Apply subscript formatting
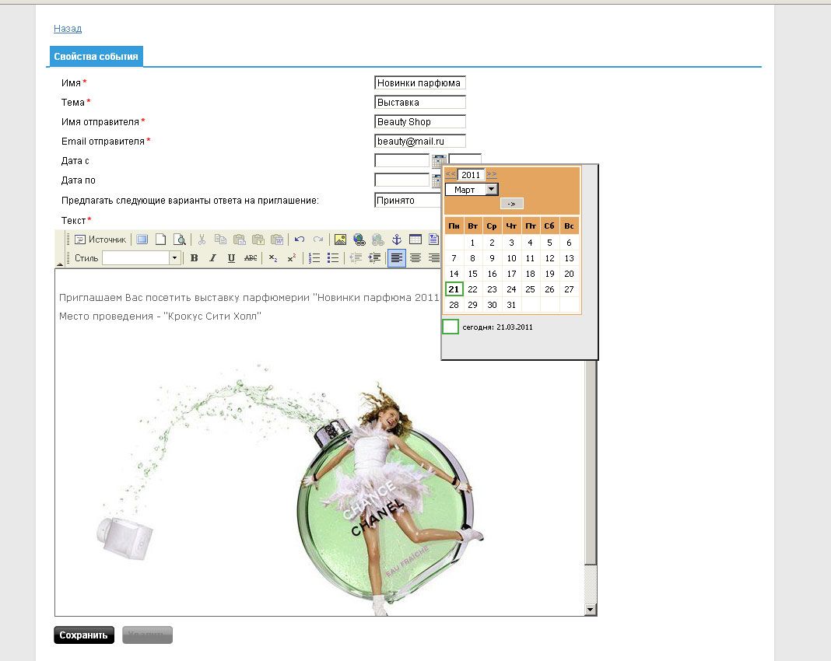Image resolution: width=831 pixels, height=661 pixels. (273, 258)
